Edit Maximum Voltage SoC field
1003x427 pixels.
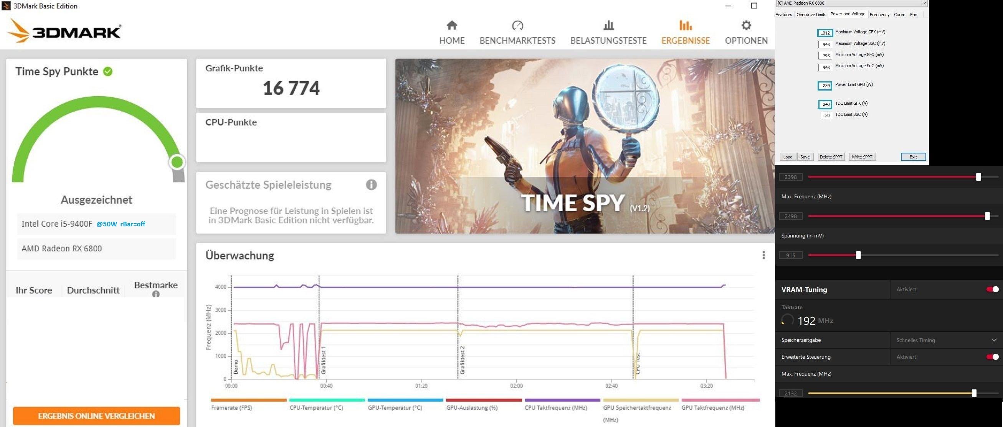tap(826, 45)
